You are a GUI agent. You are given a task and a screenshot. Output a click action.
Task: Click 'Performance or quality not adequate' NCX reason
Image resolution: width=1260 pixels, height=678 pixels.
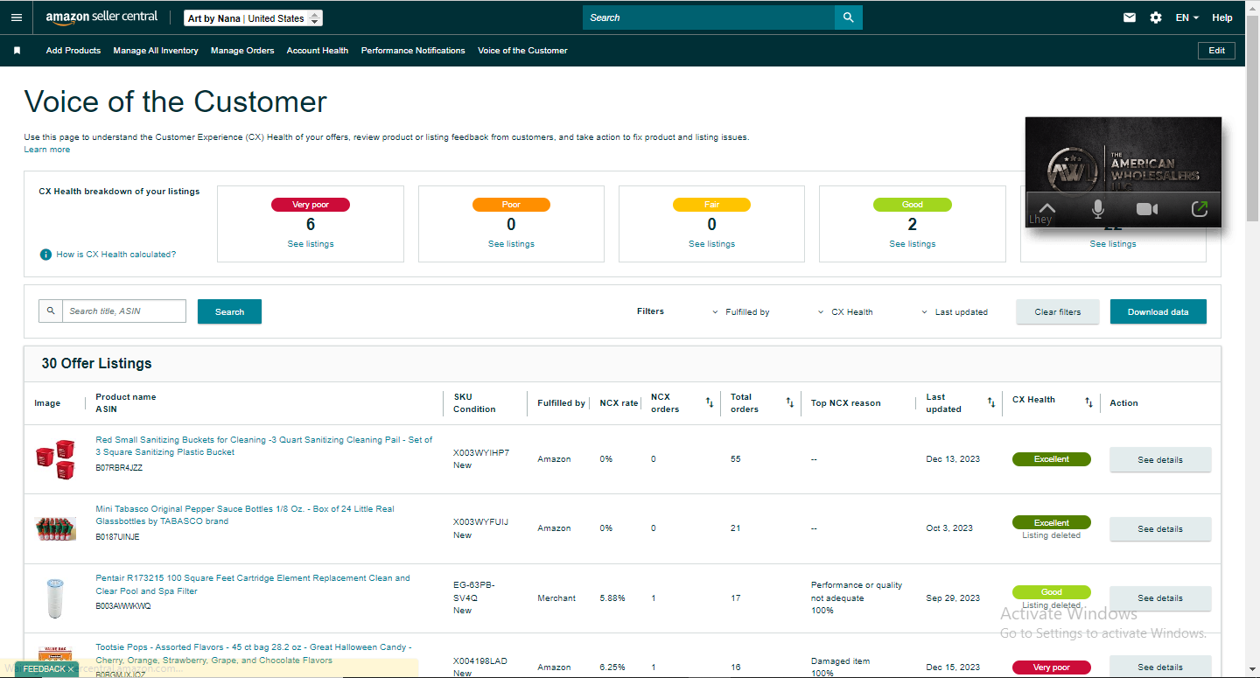[857, 591]
